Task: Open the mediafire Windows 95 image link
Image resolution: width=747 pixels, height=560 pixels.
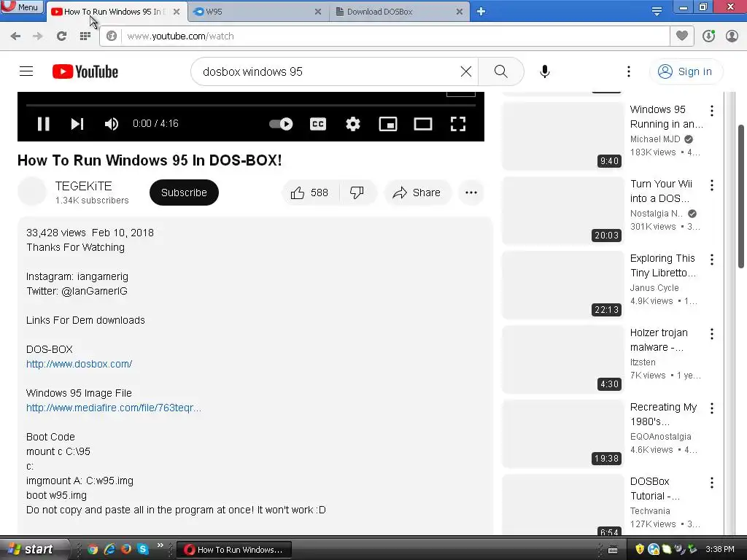Action: [x=113, y=408]
